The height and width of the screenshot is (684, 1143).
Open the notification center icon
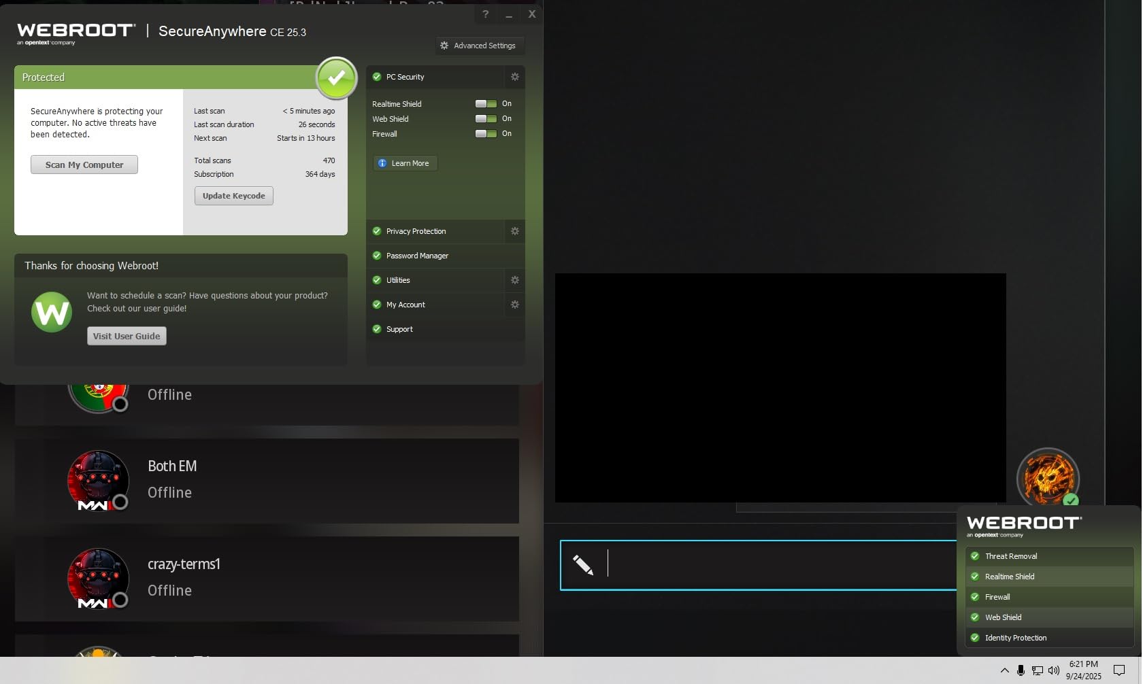1119,670
